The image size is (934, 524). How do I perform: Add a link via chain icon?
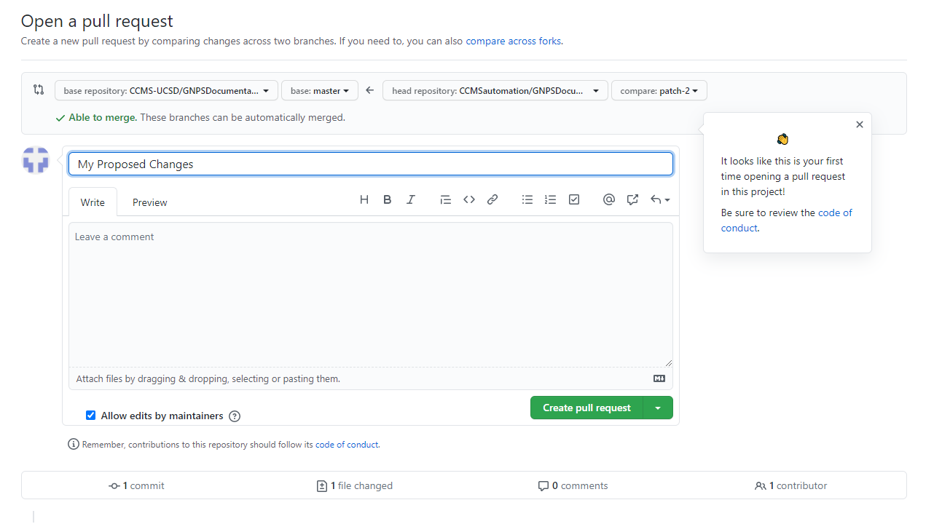click(x=492, y=199)
